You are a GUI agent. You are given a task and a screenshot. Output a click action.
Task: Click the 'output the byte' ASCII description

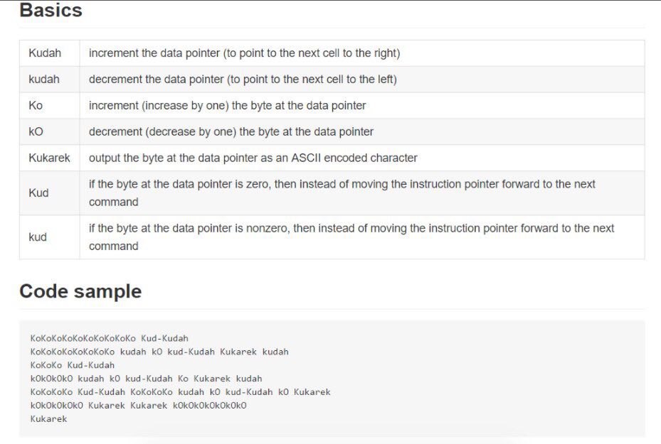point(253,158)
